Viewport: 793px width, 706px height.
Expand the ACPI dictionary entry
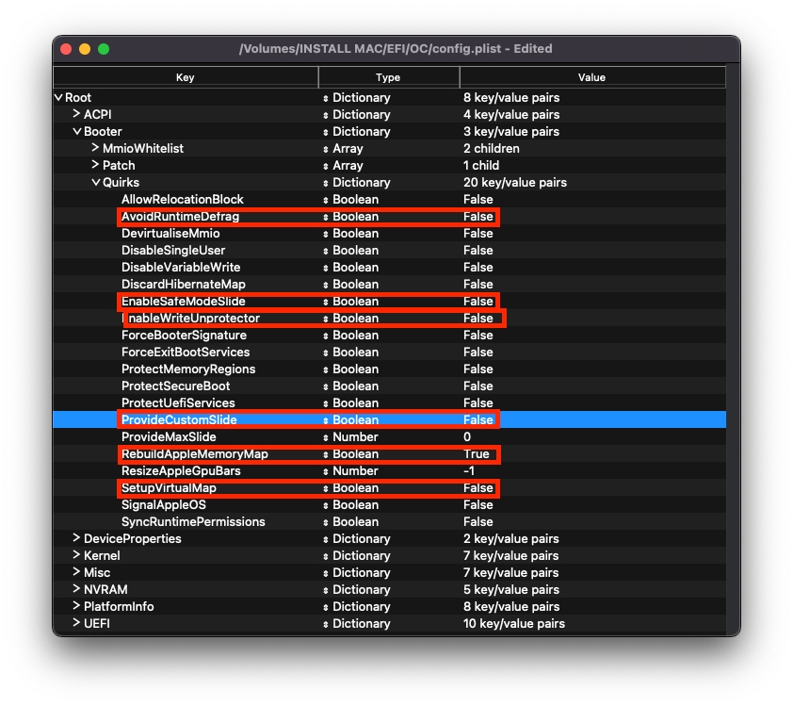[77, 115]
